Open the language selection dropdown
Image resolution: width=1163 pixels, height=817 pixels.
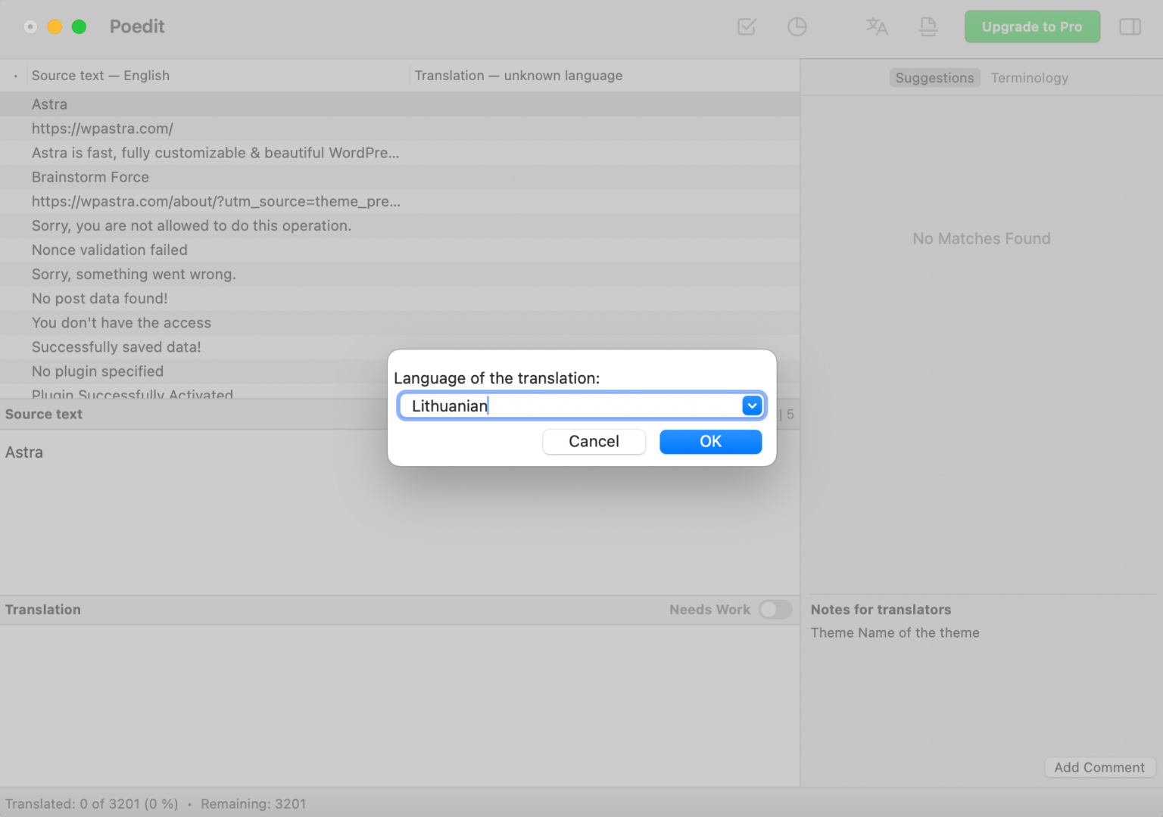click(x=751, y=405)
